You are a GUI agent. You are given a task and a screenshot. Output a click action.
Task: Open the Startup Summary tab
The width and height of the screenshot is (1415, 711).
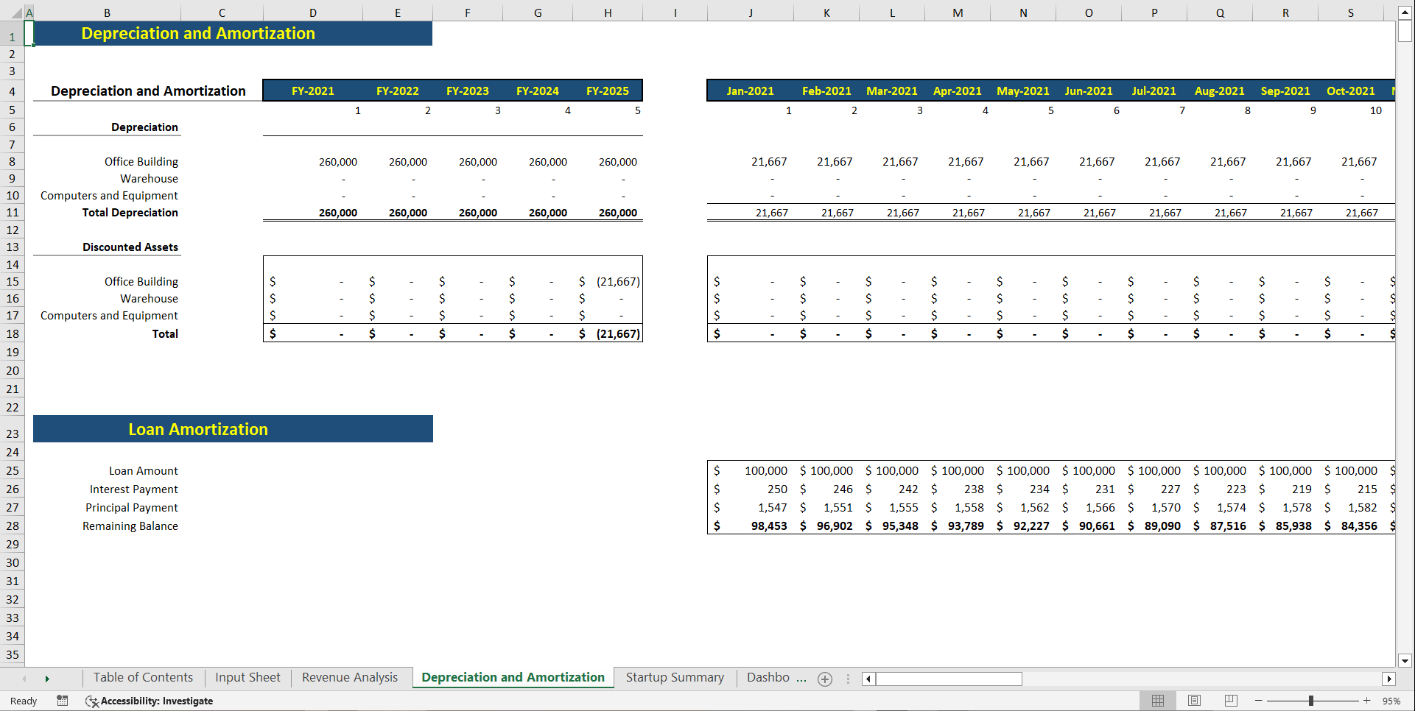click(x=674, y=677)
